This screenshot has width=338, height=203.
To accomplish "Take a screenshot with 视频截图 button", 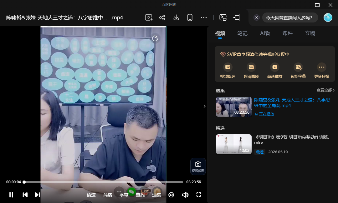I will [198, 166].
